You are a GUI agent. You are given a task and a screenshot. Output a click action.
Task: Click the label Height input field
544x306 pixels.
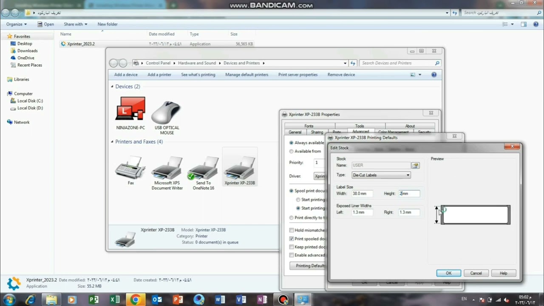409,193
